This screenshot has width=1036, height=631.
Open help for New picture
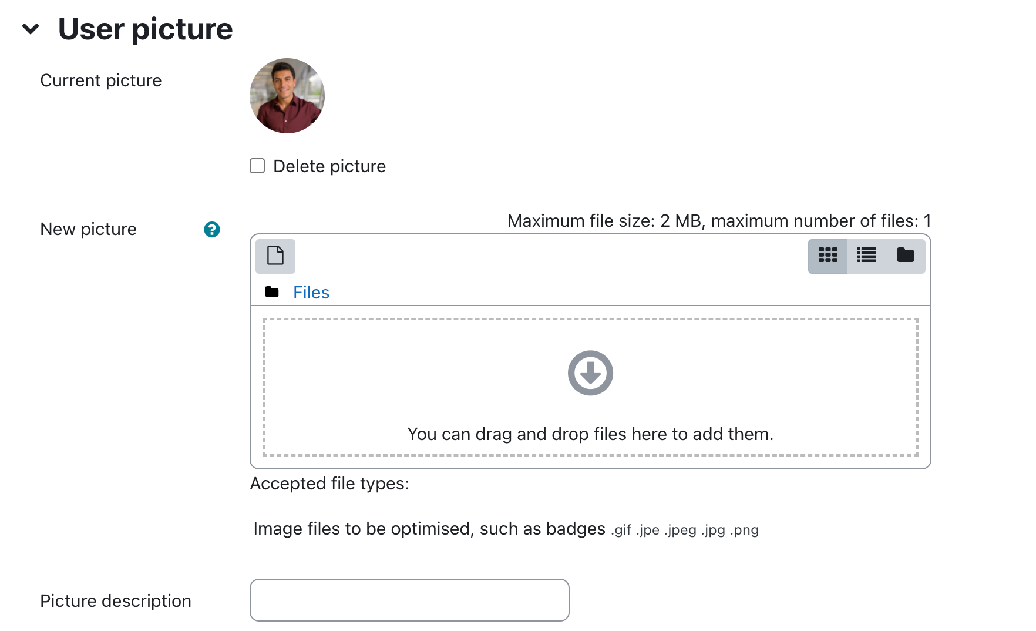[212, 229]
